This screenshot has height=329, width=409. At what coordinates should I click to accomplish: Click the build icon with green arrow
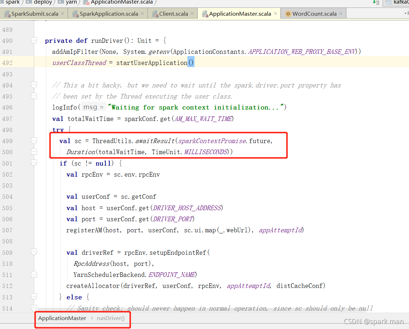(376, 2)
